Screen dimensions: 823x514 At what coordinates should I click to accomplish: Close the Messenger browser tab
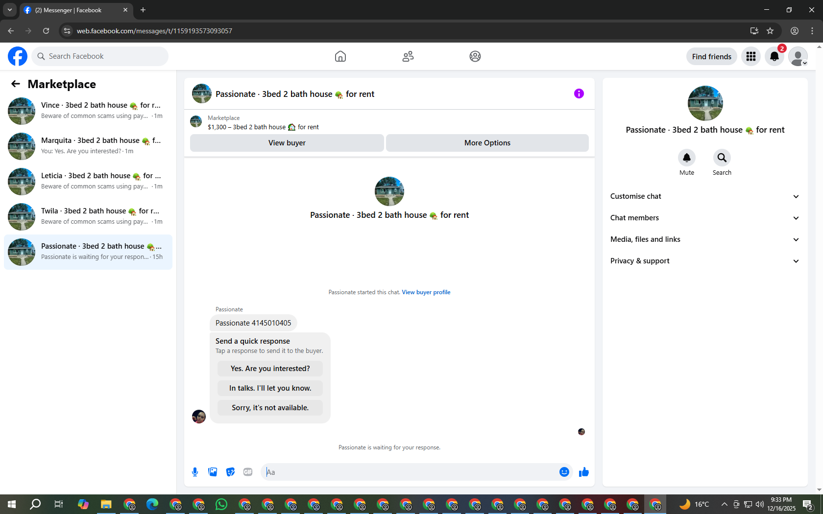click(125, 10)
